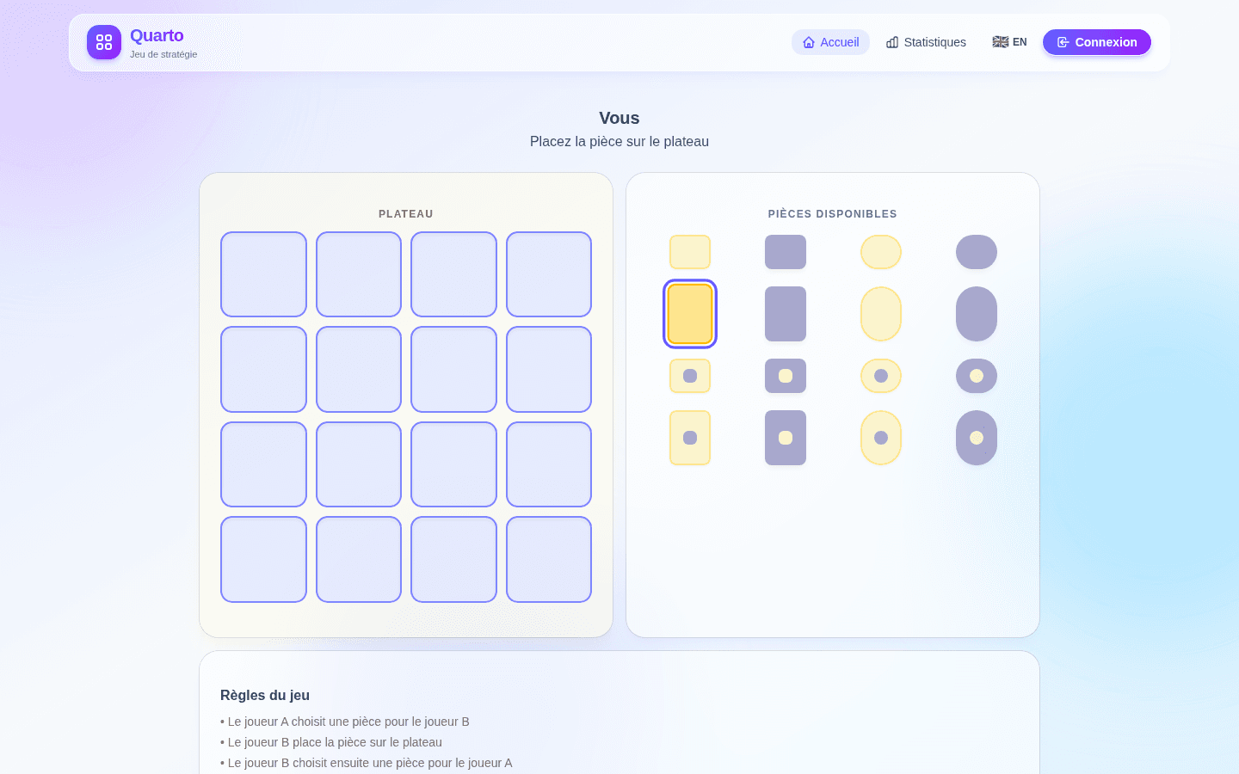This screenshot has width=1239, height=774.
Task: Choose the tall yellow round solid piece
Action: tap(881, 314)
